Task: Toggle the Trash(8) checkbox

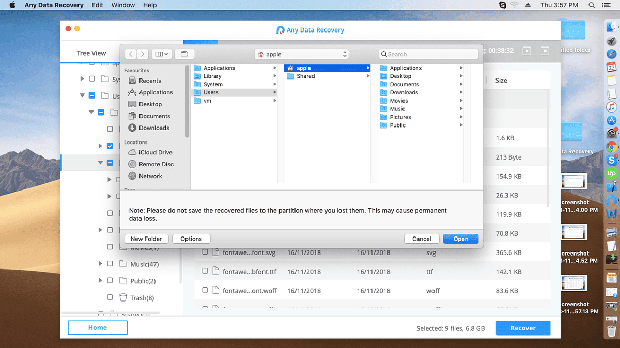Action: pyautogui.click(x=110, y=297)
